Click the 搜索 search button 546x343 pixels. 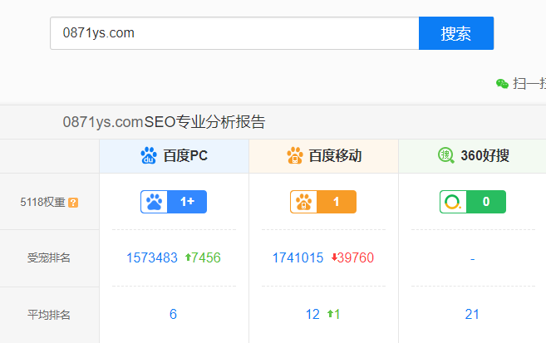pyautogui.click(x=455, y=33)
